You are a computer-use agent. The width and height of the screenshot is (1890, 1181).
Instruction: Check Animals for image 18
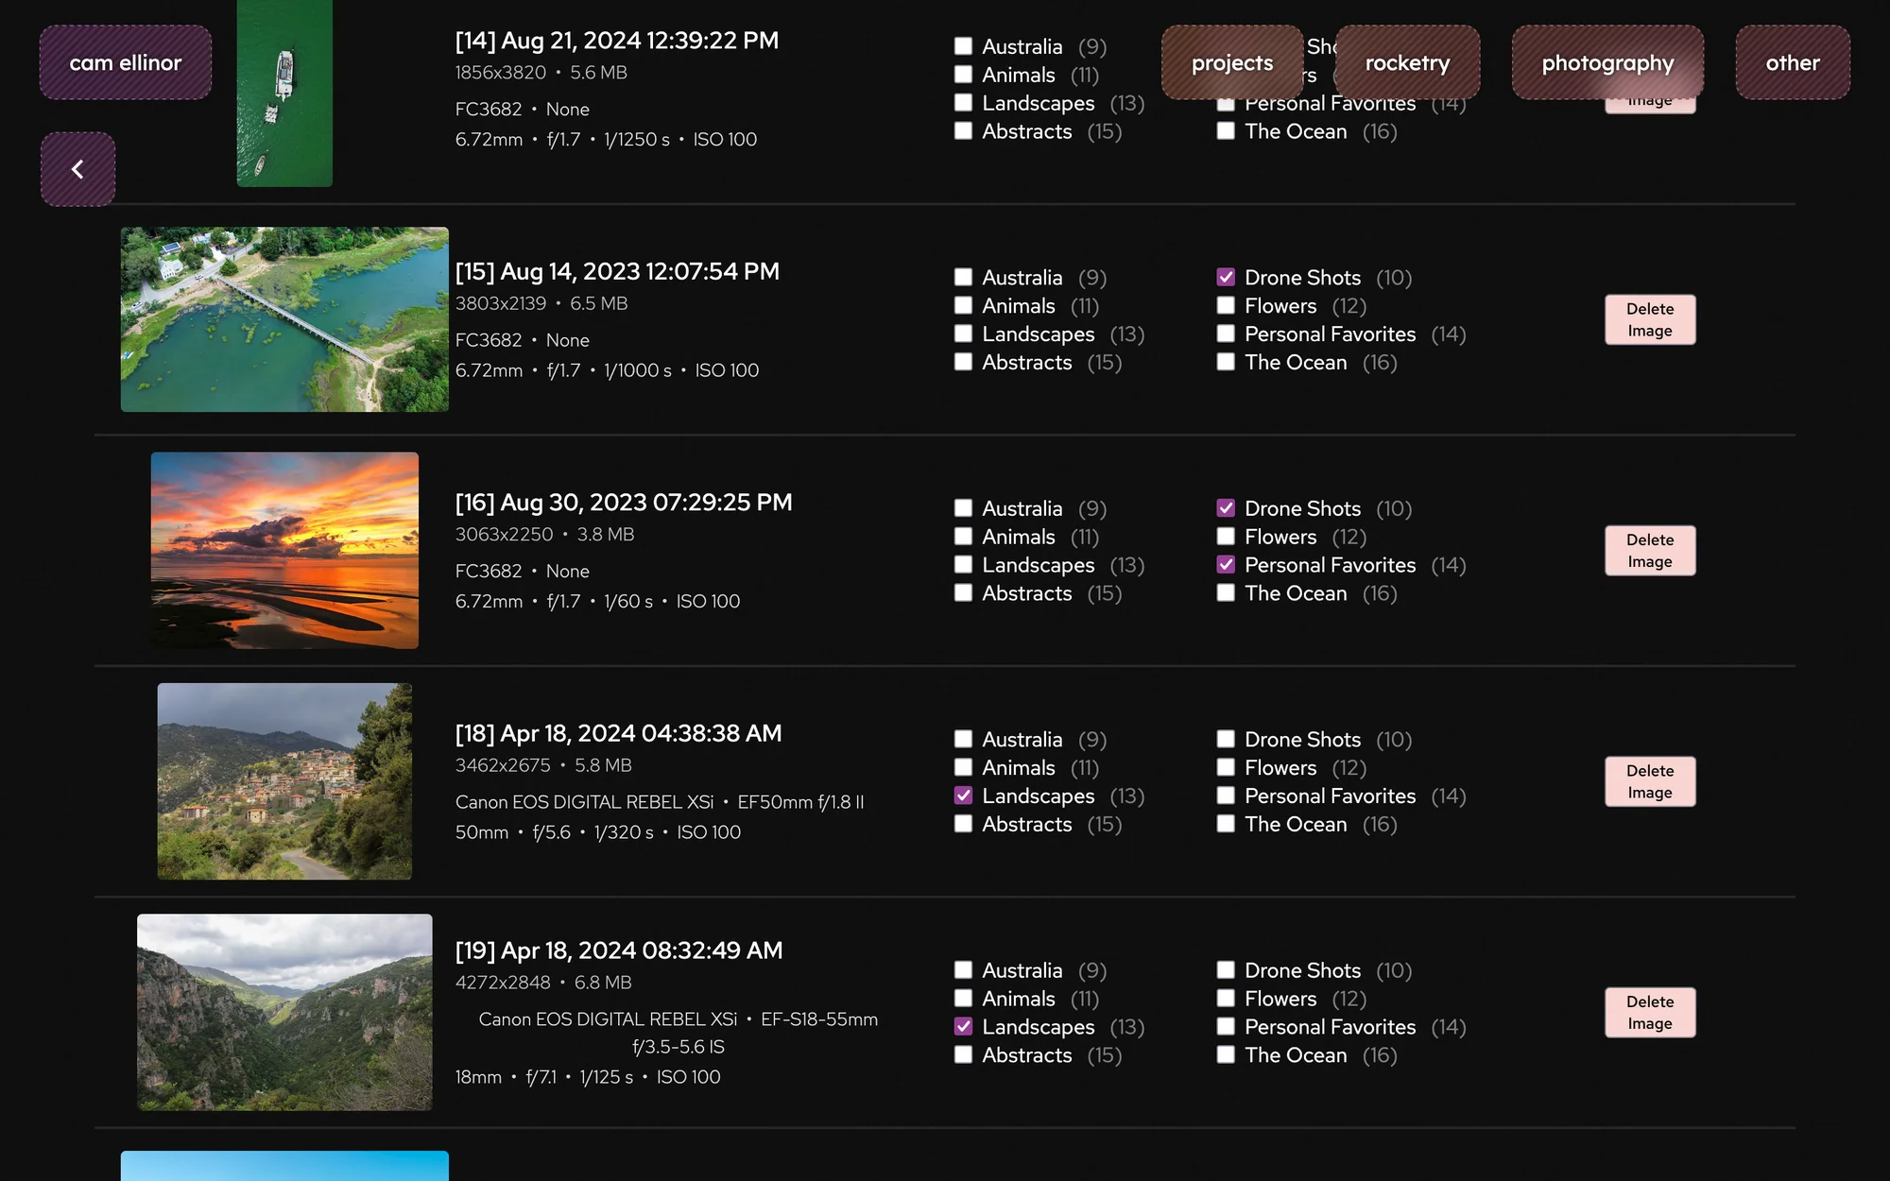coord(963,768)
